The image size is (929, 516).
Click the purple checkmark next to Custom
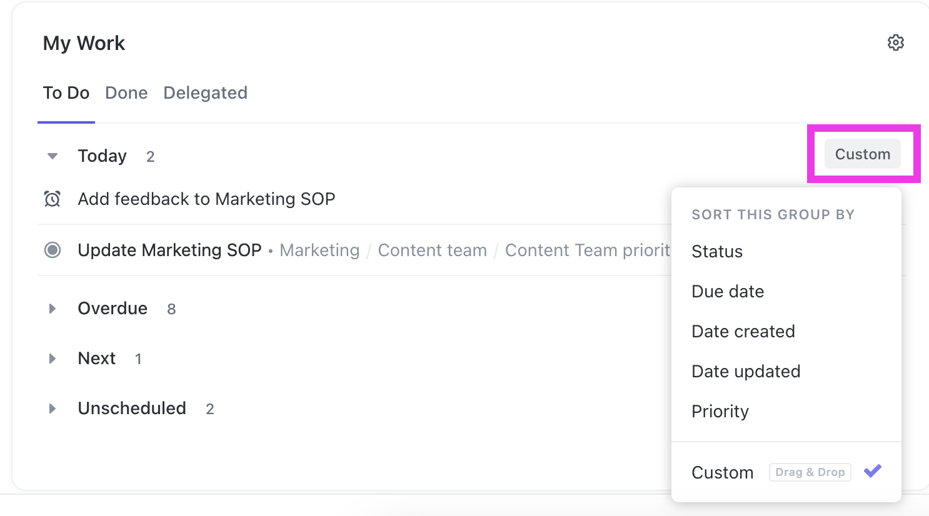pos(872,472)
